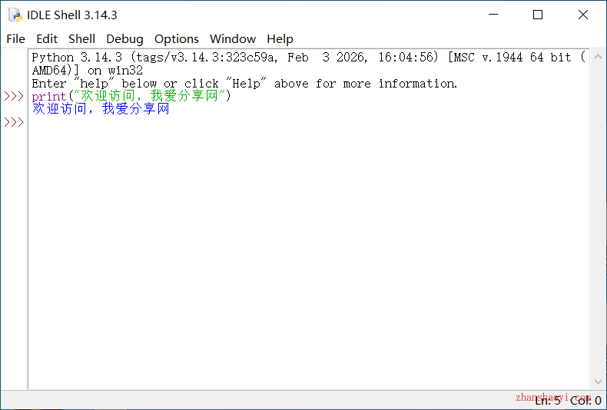Click the Ln: 5 status bar indicator
607x410 pixels.
click(x=548, y=401)
